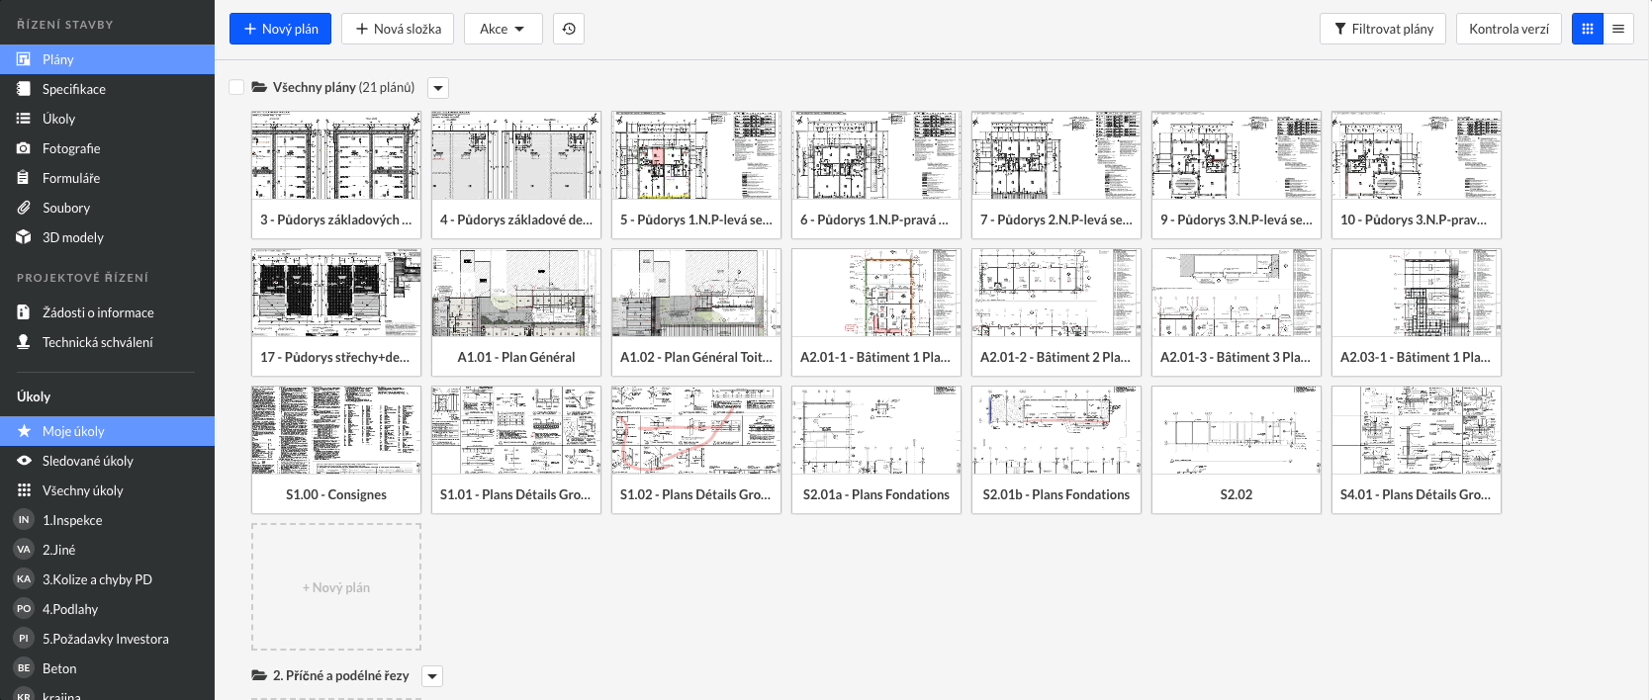Click the Technická schválení stamp icon

point(24,342)
